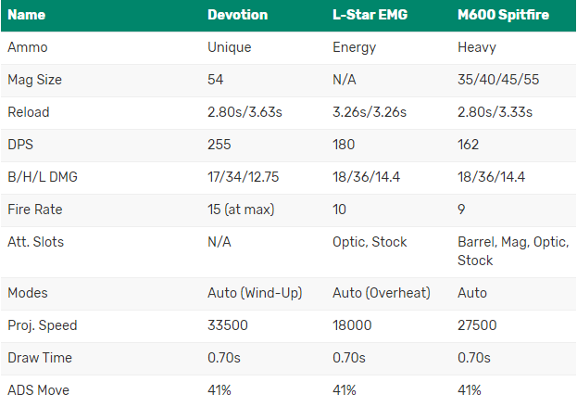Click the Auto (Overheat) mode cell
This screenshot has width=577, height=407.
(x=382, y=293)
